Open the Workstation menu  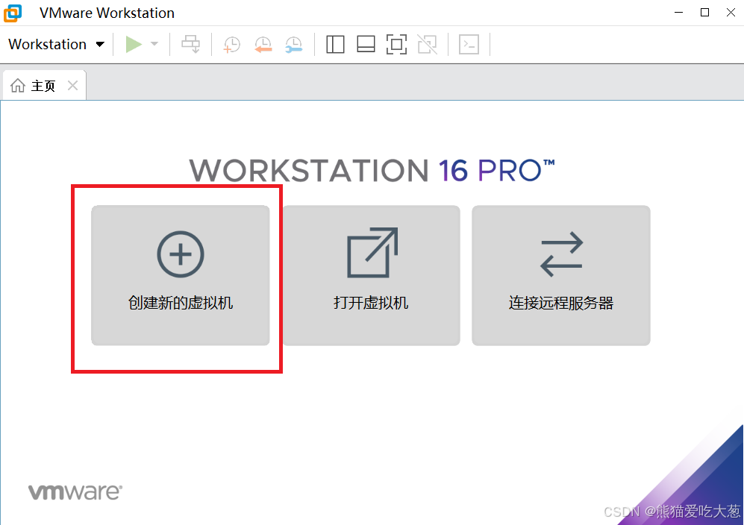49,44
